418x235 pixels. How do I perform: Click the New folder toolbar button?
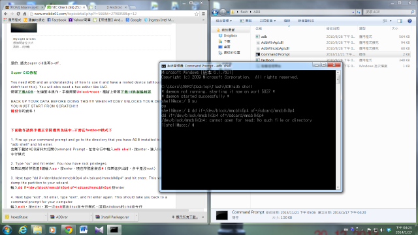306,21
